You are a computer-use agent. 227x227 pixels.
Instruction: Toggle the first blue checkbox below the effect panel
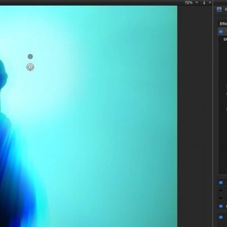pos(221,182)
